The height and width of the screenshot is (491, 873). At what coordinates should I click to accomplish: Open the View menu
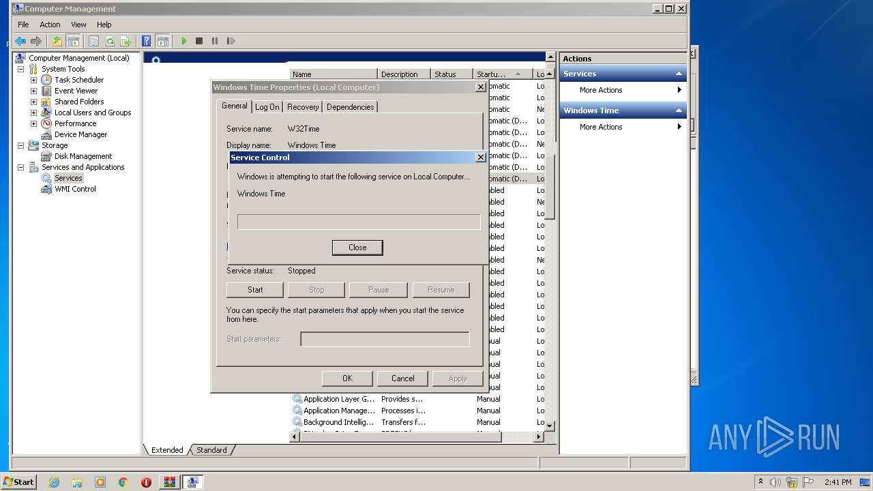[x=79, y=25]
